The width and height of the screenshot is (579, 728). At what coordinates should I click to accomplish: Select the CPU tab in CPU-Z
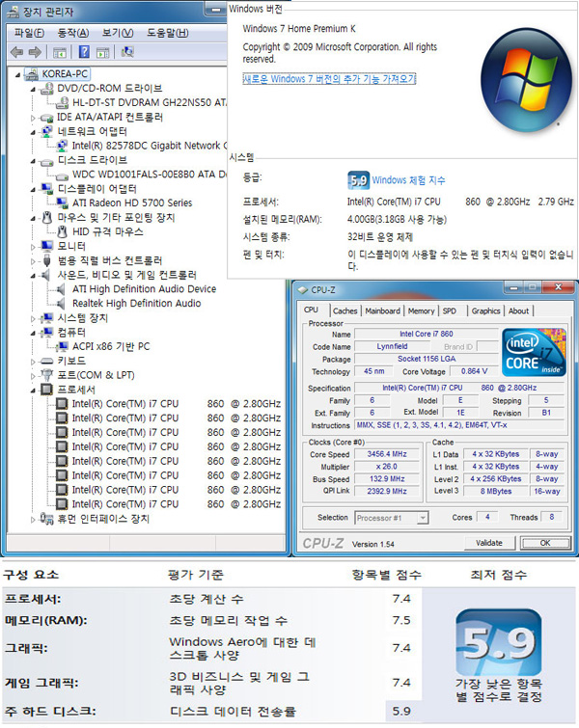311,310
